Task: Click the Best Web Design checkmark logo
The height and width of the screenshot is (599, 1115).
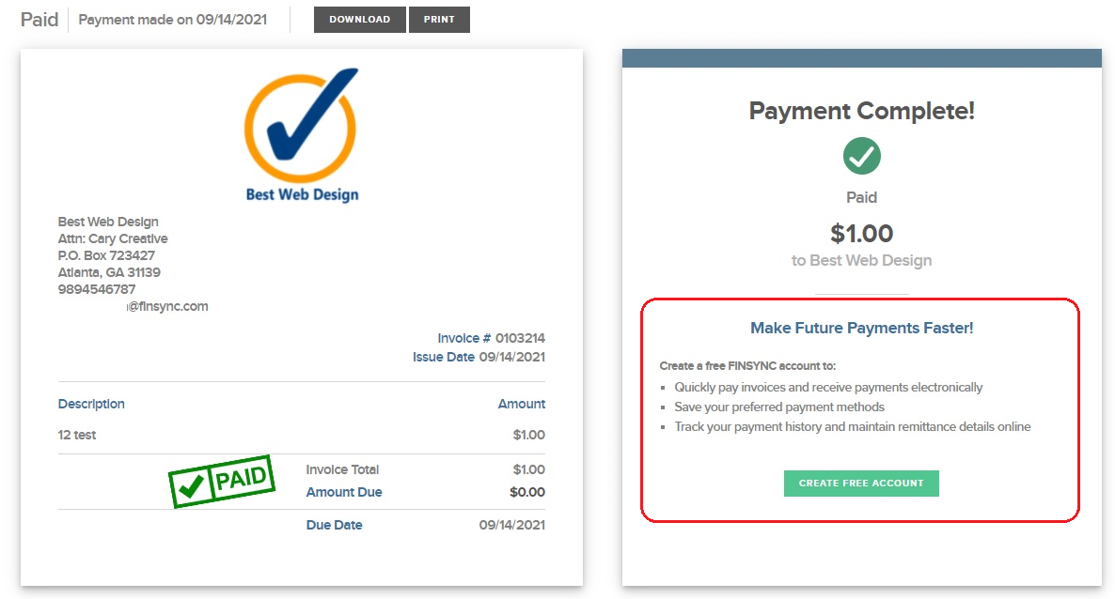Action: click(x=302, y=135)
